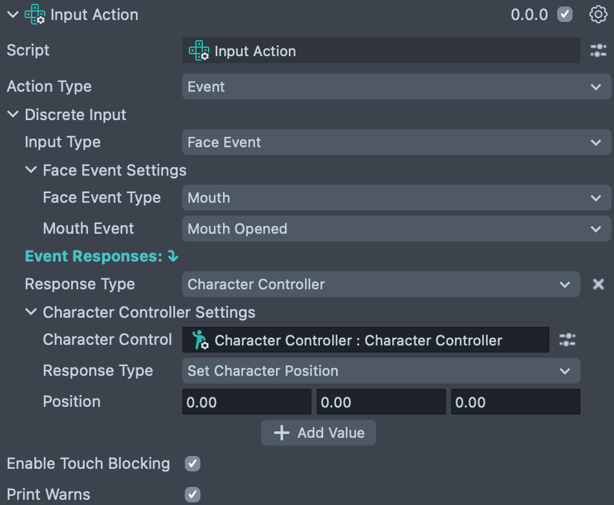Collapse the Face Event Settings group
614x505 pixels.
pos(31,170)
